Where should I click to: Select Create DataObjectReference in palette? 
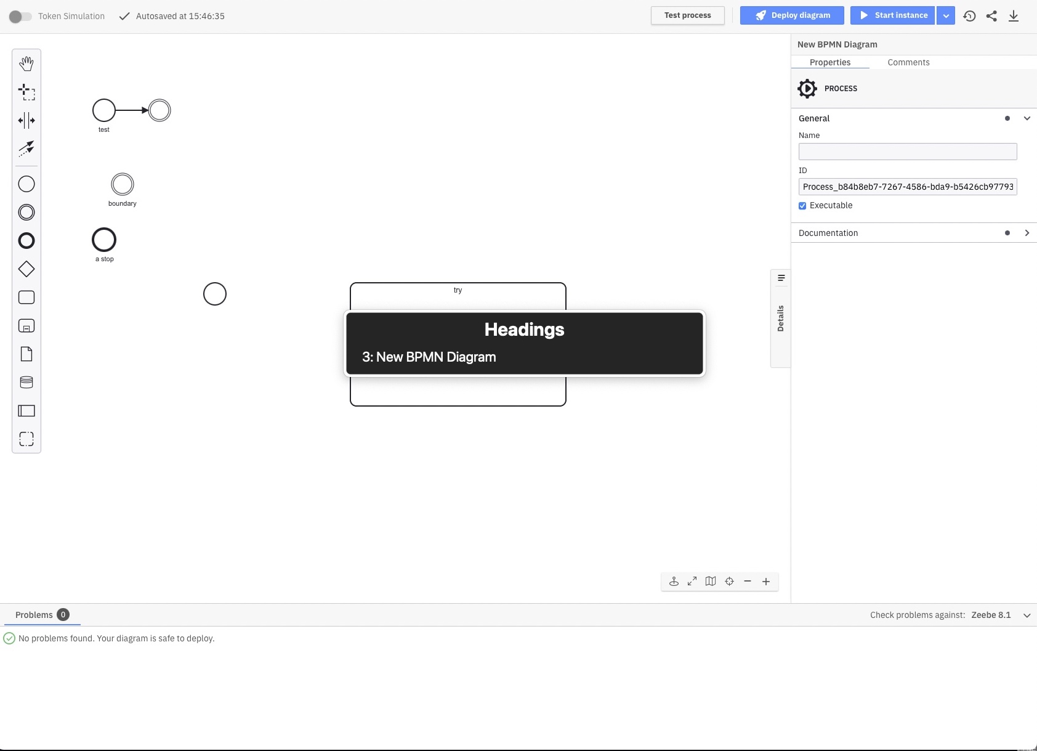[26, 354]
